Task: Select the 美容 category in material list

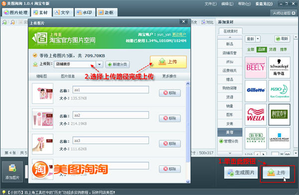Action: coord(230,132)
